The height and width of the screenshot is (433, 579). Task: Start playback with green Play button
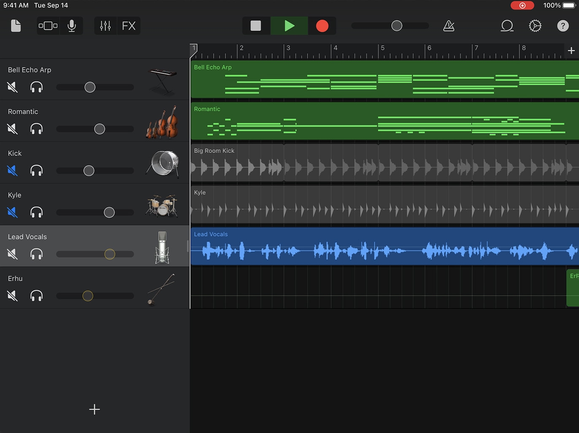289,26
